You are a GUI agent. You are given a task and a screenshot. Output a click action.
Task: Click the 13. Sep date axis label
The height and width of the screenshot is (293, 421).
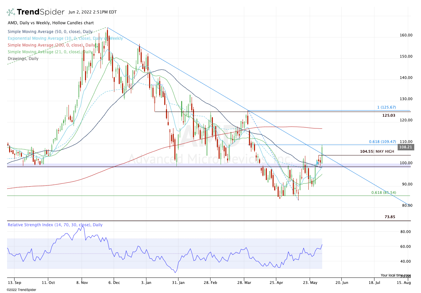(x=15, y=283)
